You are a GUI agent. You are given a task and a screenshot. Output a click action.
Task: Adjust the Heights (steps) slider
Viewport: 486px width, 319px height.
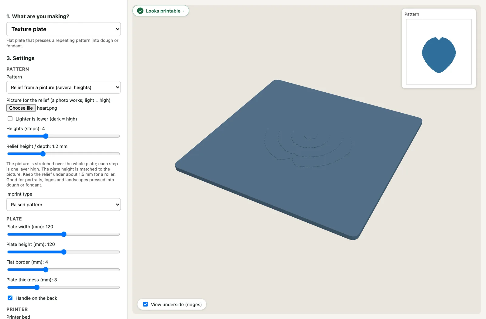click(x=63, y=136)
